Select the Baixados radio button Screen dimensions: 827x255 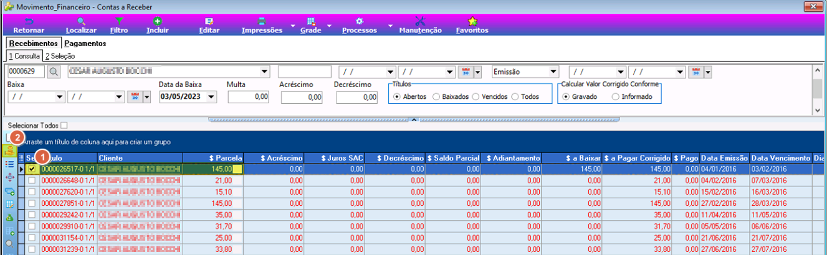point(436,97)
